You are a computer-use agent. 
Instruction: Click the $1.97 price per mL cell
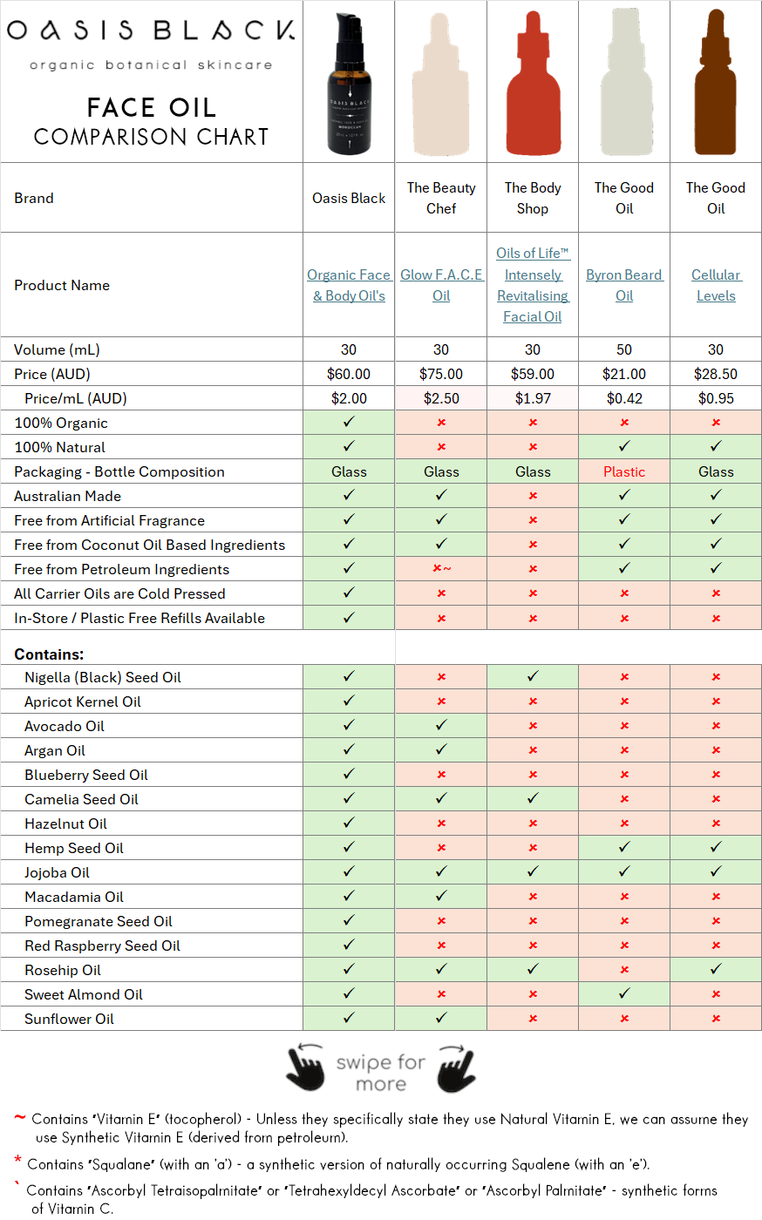tap(533, 398)
